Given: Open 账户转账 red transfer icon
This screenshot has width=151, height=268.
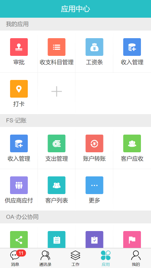Looking at the screenshot, I should 94,143.
